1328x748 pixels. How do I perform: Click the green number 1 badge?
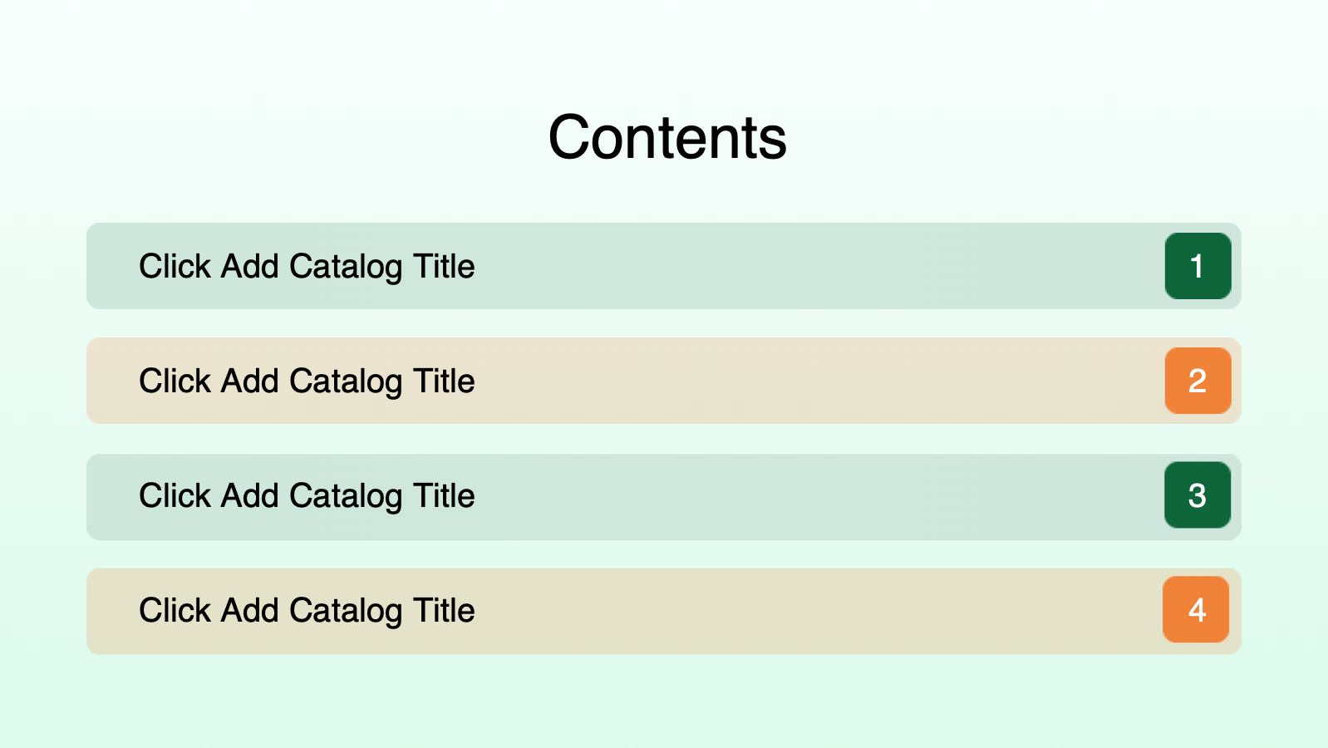tap(1198, 266)
